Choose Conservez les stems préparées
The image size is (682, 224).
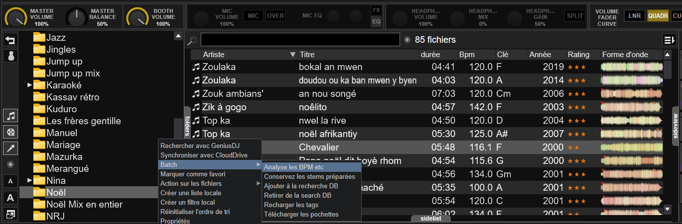[x=311, y=176]
